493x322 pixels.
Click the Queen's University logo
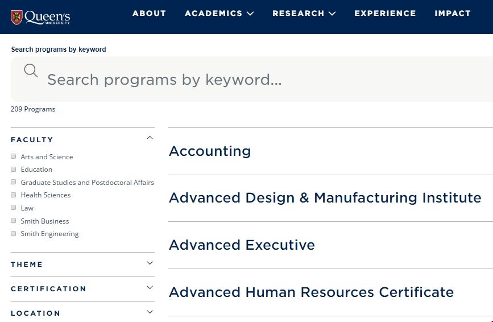point(40,17)
